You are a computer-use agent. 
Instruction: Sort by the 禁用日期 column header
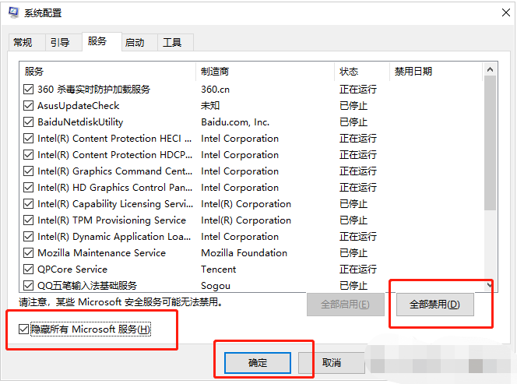[436, 71]
